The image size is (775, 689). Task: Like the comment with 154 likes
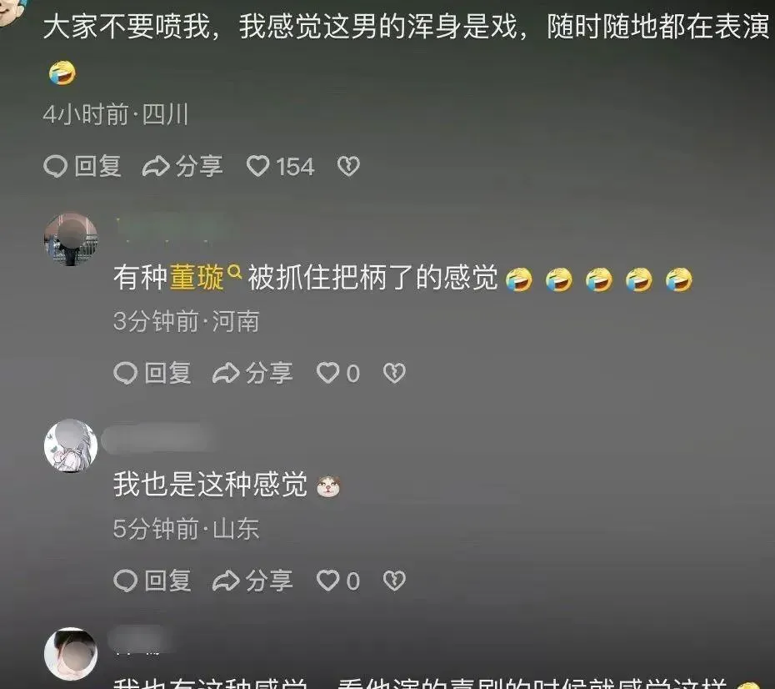click(x=280, y=166)
